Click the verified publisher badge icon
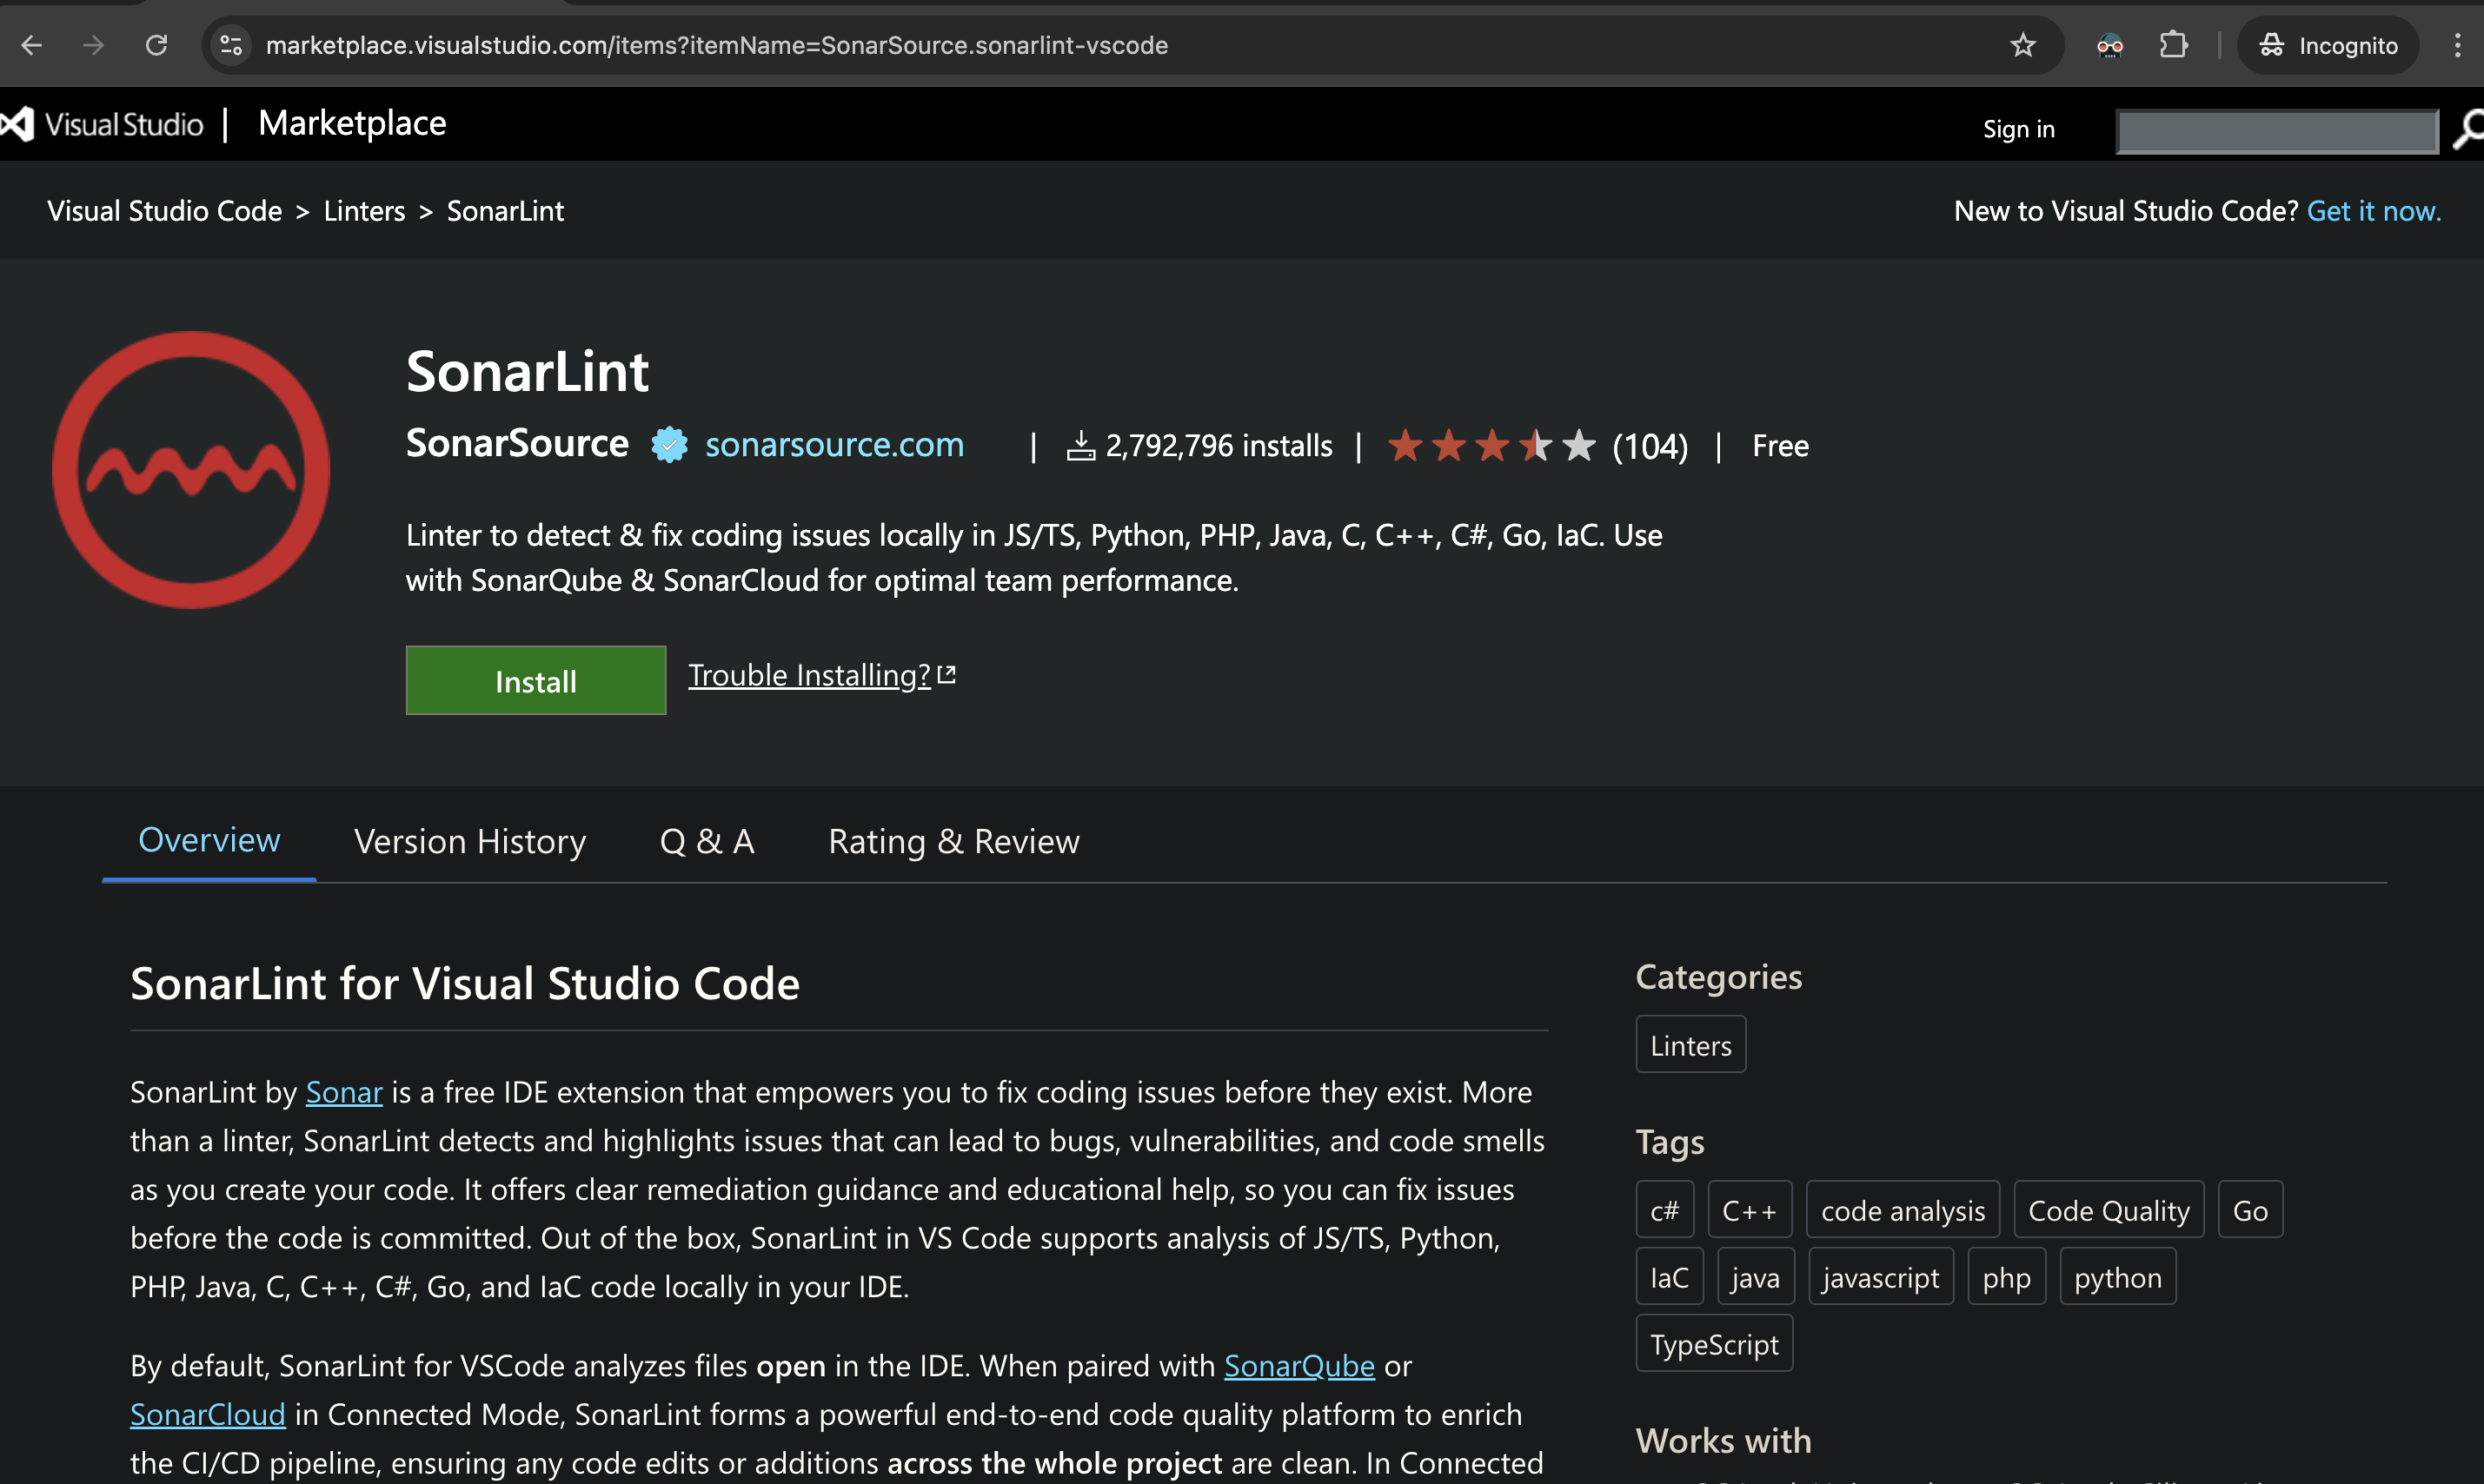This screenshot has height=1484, width=2484. click(669, 444)
